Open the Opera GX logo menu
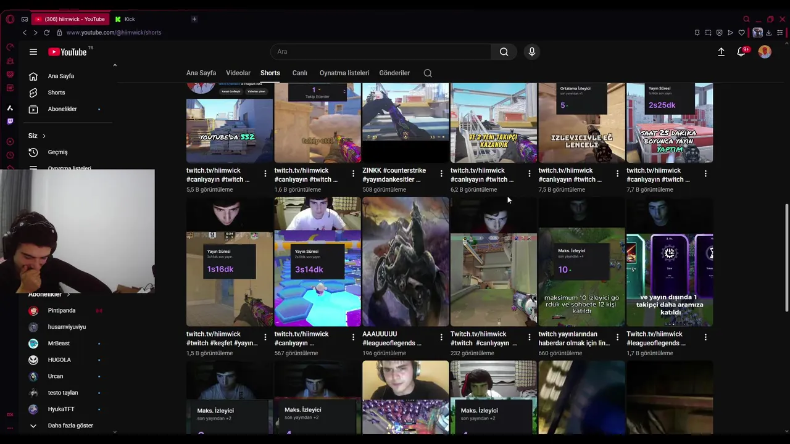The image size is (790, 444). (10, 19)
